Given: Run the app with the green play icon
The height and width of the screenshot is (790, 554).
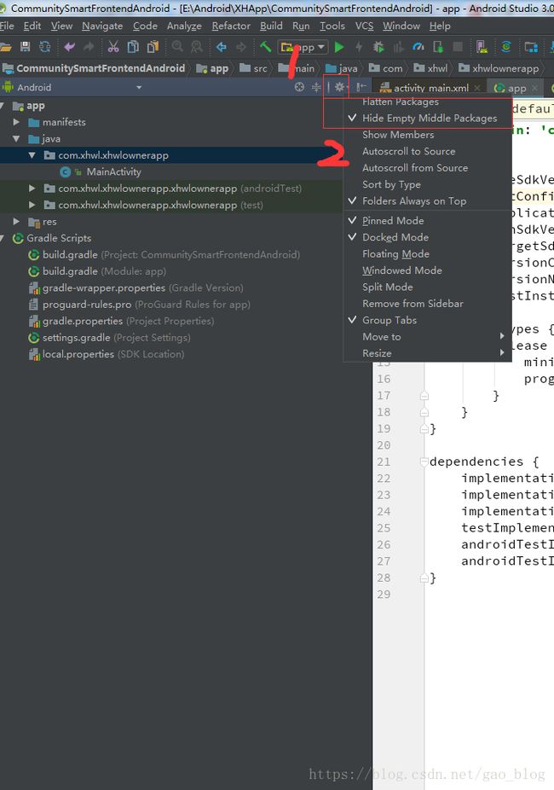Looking at the screenshot, I should [x=340, y=47].
